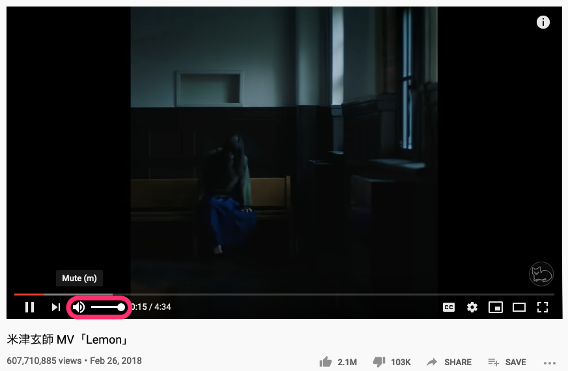Open the SHARE options
568x371 pixels.
(449, 362)
